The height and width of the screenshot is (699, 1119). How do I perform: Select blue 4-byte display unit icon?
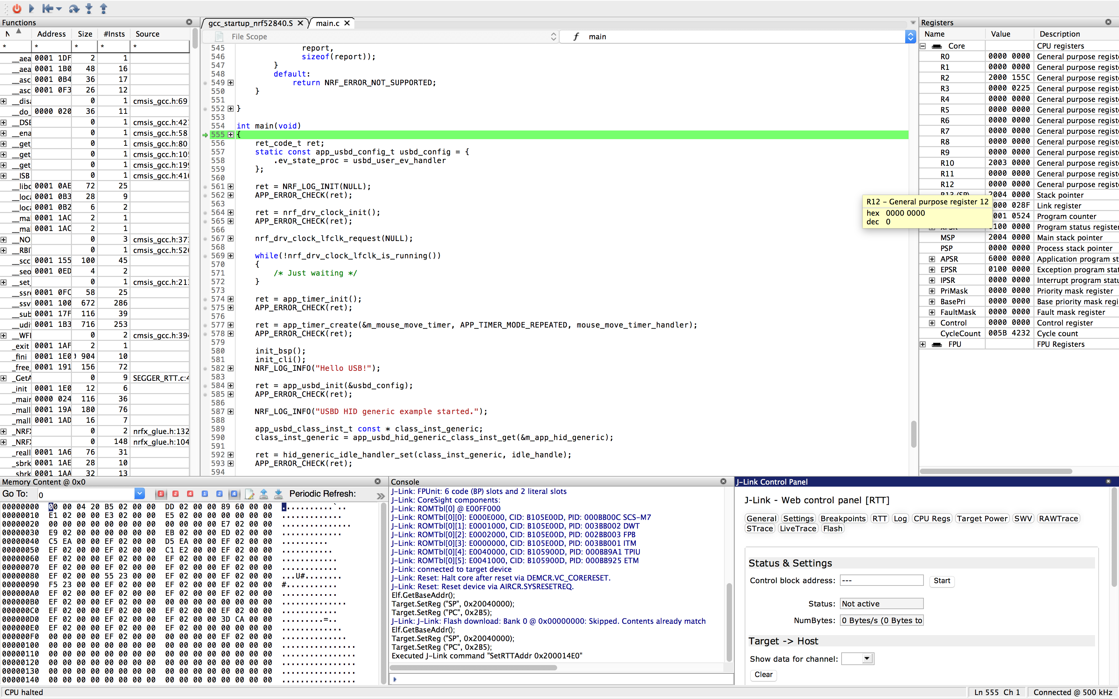pos(234,494)
